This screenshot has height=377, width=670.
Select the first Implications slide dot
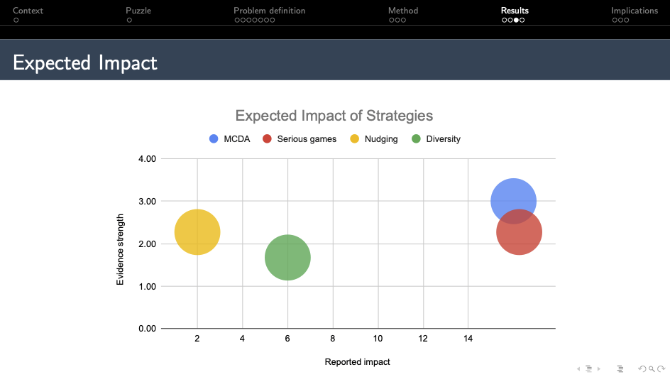click(615, 20)
